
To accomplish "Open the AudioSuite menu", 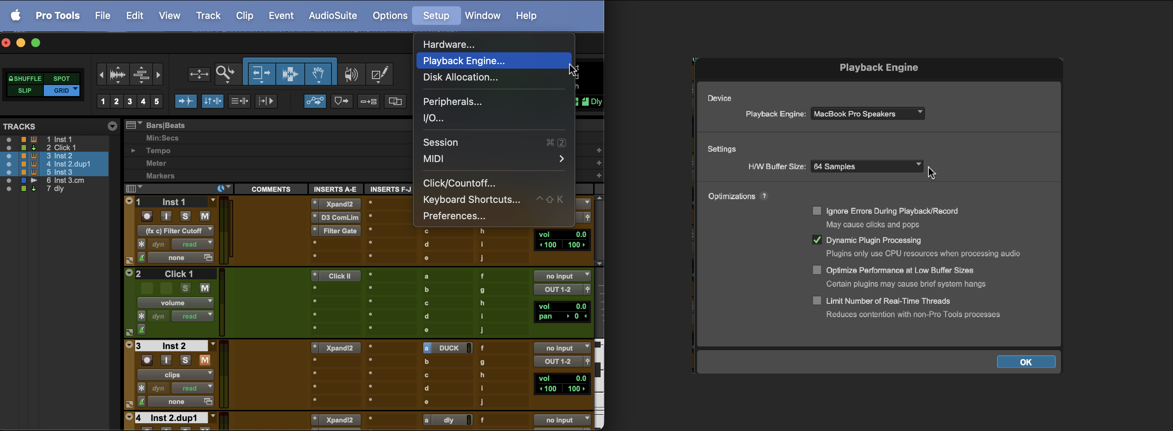I will (x=333, y=16).
